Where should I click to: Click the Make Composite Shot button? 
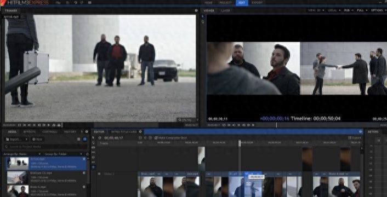click(x=170, y=138)
